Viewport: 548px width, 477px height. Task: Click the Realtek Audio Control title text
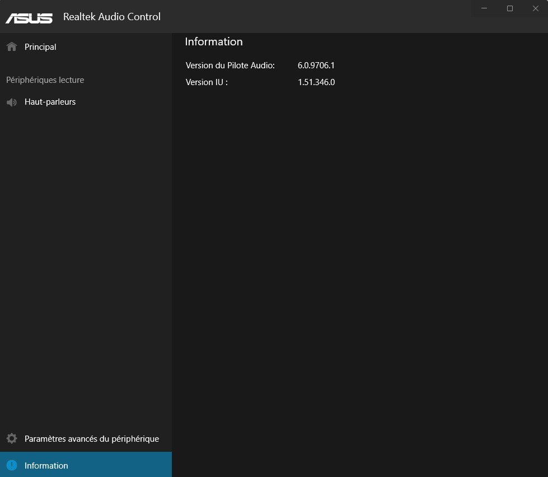coord(111,17)
